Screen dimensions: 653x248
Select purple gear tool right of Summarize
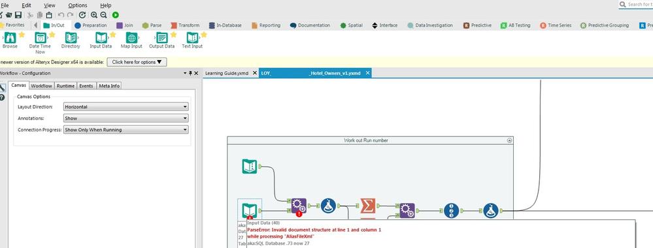click(x=407, y=211)
